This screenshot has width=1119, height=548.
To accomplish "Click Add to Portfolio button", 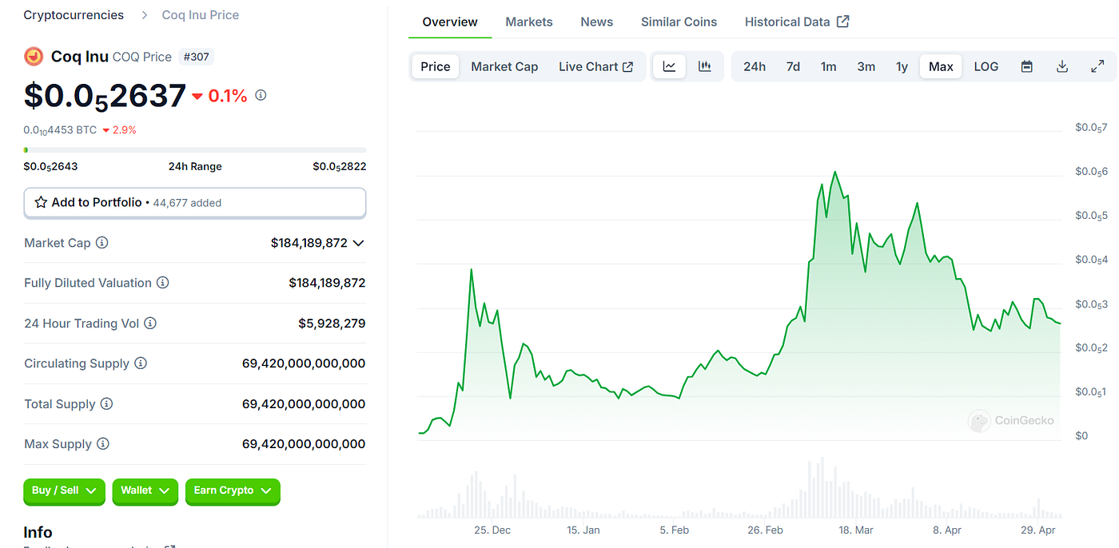I will (195, 203).
